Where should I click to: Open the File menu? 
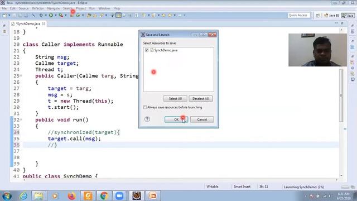(4, 8)
